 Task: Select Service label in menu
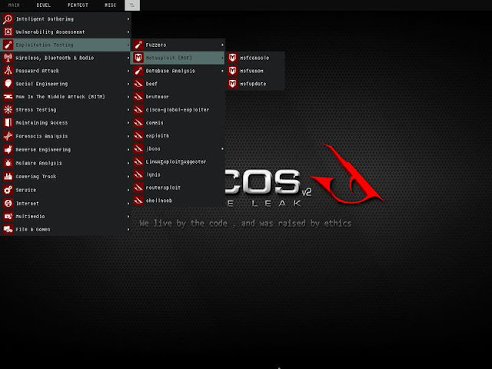tap(26, 190)
